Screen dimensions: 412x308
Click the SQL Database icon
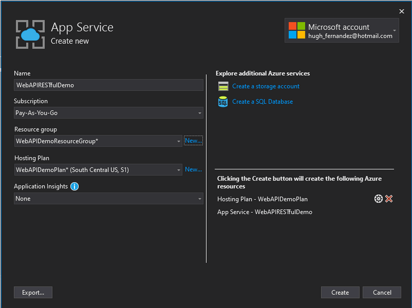pyautogui.click(x=223, y=102)
